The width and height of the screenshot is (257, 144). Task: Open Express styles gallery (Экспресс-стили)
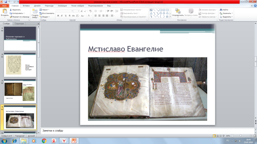tap(191, 12)
